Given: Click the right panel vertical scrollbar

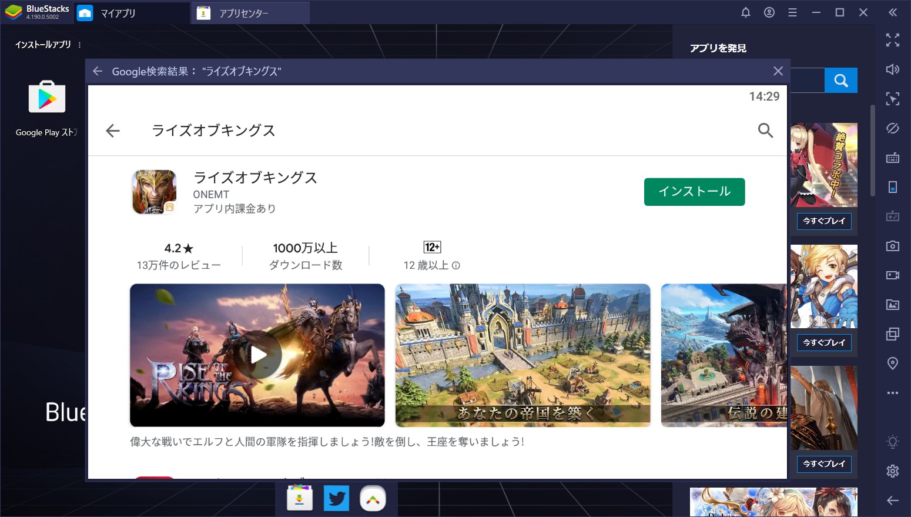Looking at the screenshot, I should point(873,151).
